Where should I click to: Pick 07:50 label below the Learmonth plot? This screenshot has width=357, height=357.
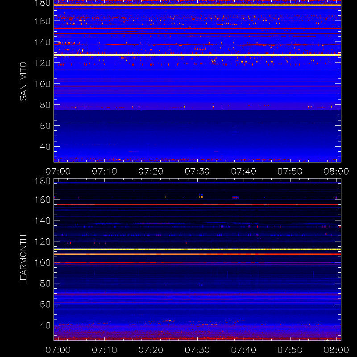pyautogui.click(x=290, y=350)
